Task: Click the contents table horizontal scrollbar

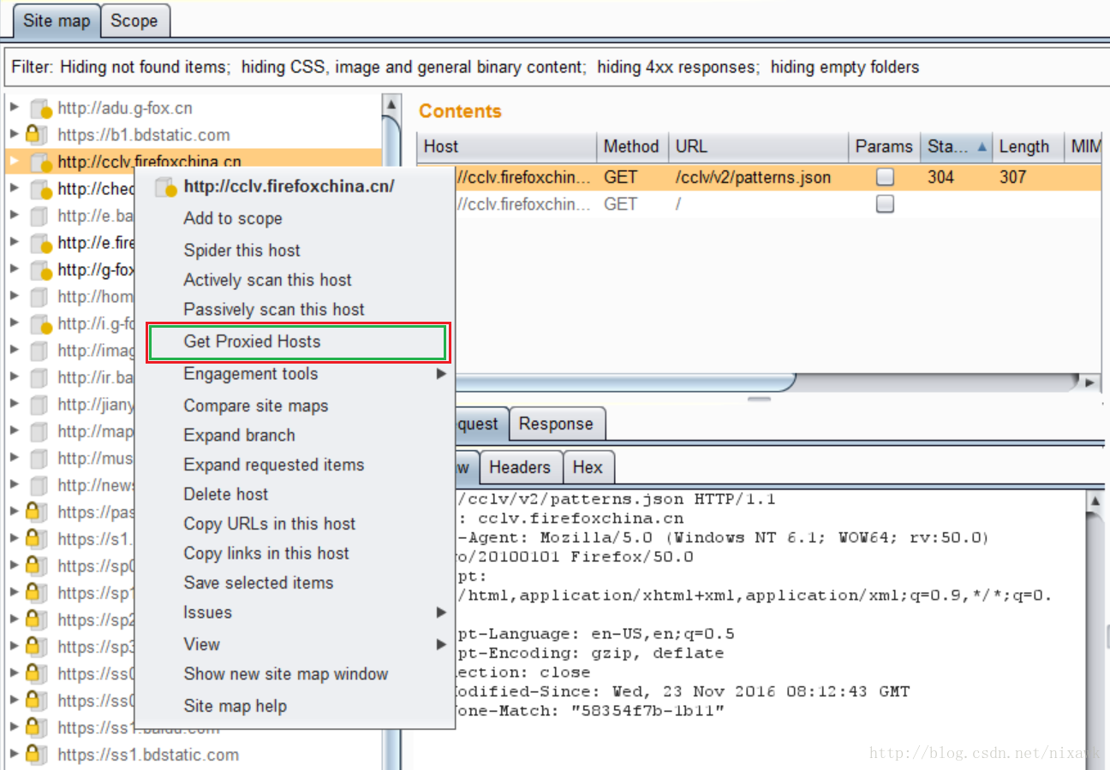Action: coord(625,382)
